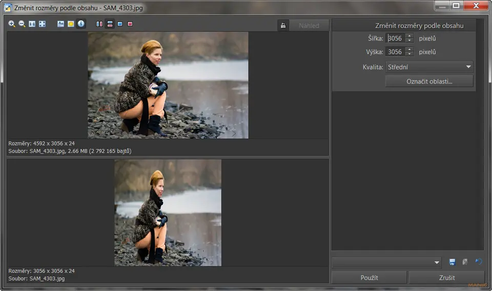Increase Šířka value with up arrow
Image resolution: width=492 pixels, height=291 pixels.
tap(409, 36)
